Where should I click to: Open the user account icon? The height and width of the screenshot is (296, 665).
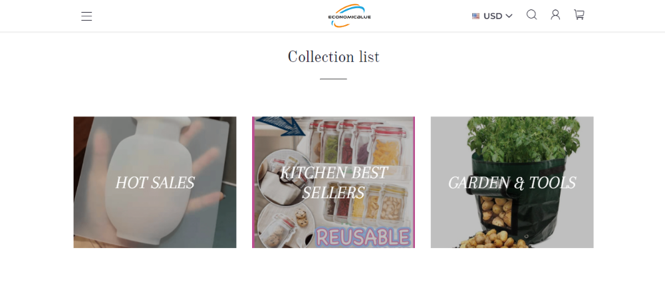[x=555, y=15]
